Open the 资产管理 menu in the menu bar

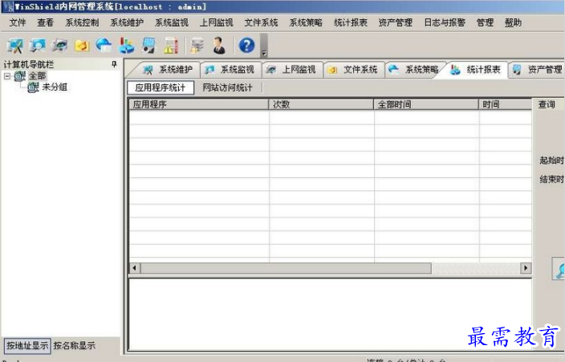[396, 22]
